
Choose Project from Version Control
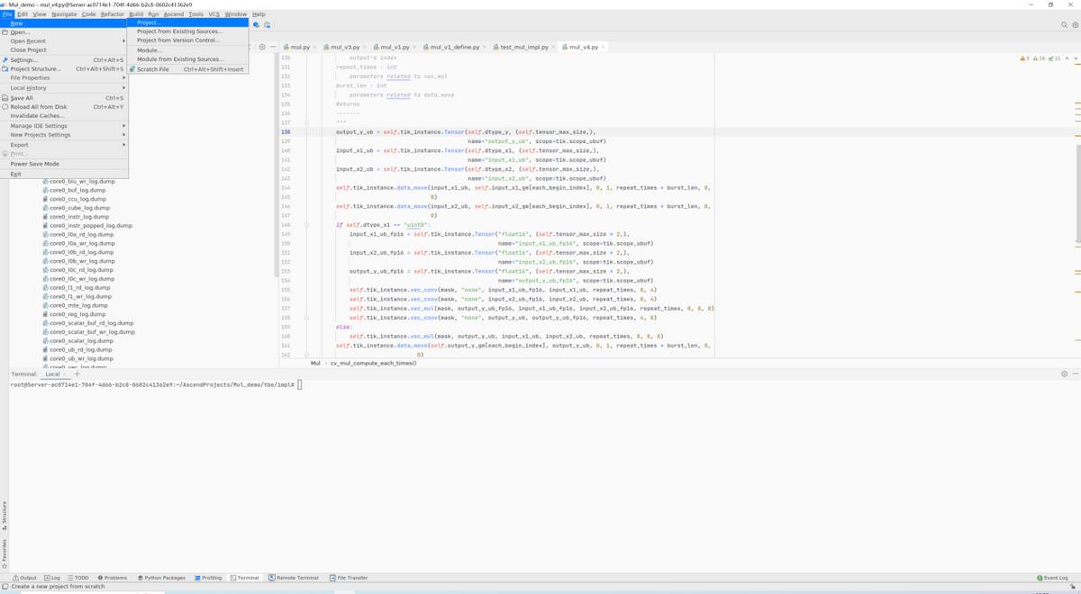coord(177,40)
